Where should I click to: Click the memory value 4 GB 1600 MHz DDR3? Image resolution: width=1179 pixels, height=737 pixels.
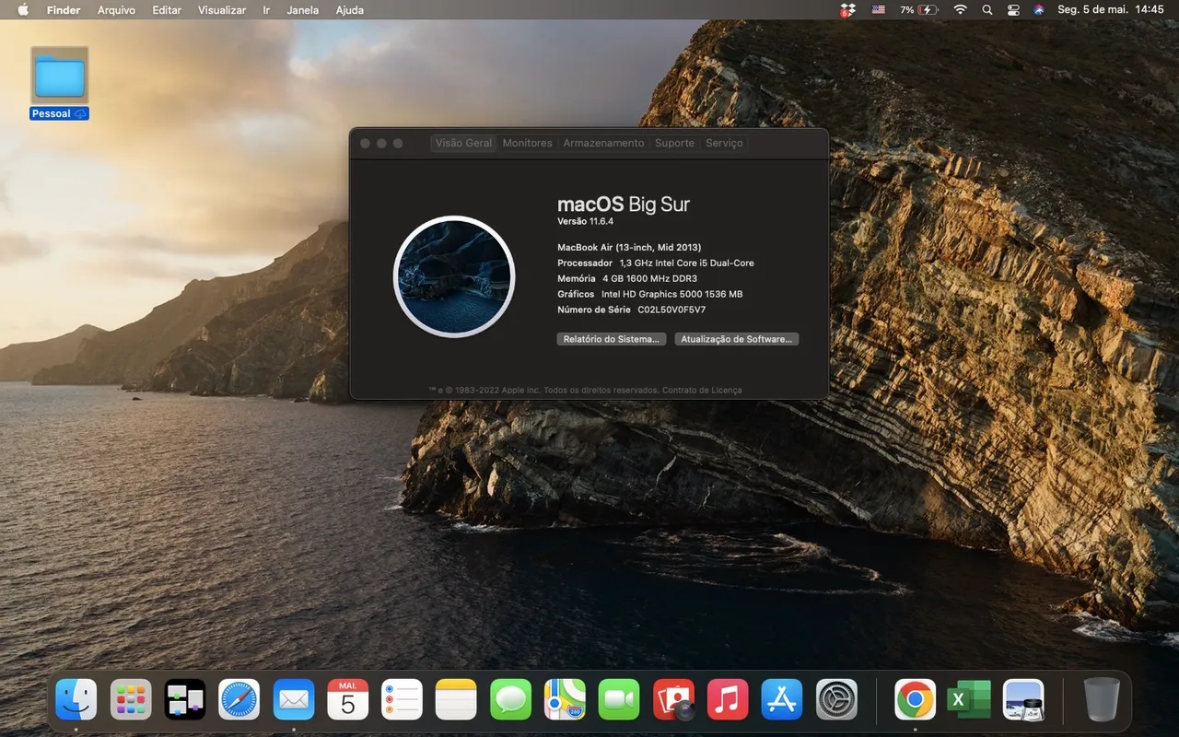click(x=649, y=278)
